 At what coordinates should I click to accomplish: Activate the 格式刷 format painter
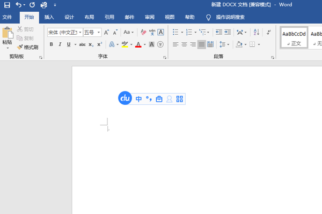click(x=27, y=47)
